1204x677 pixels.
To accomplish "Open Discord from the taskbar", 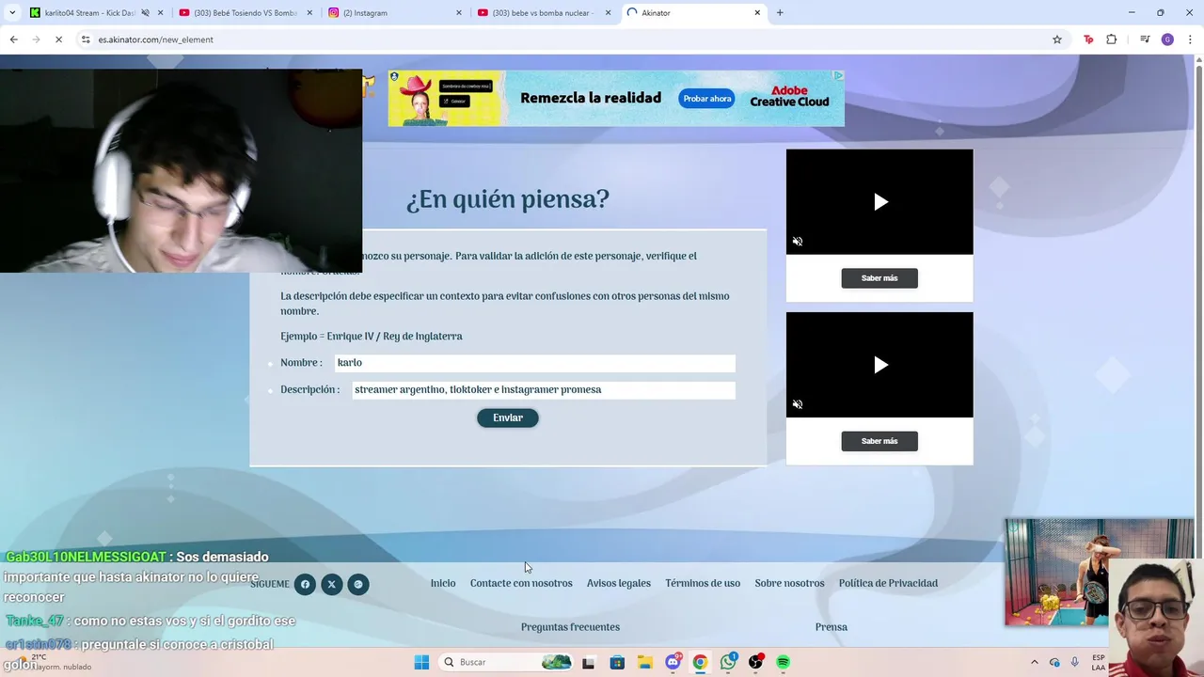I will (673, 662).
